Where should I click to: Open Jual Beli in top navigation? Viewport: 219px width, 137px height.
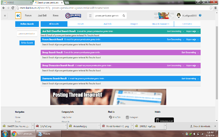pyautogui.click(x=42, y=16)
